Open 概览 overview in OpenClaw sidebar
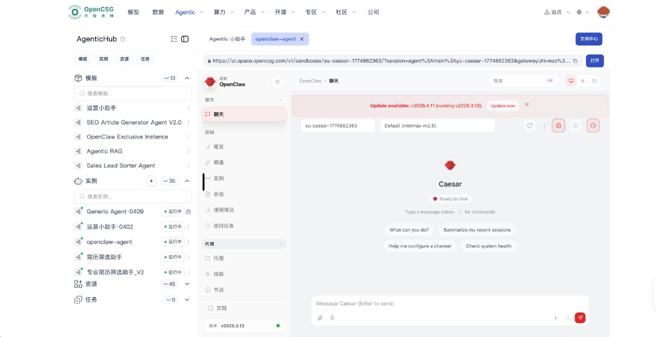This screenshot has height=337, width=656. pos(244,147)
